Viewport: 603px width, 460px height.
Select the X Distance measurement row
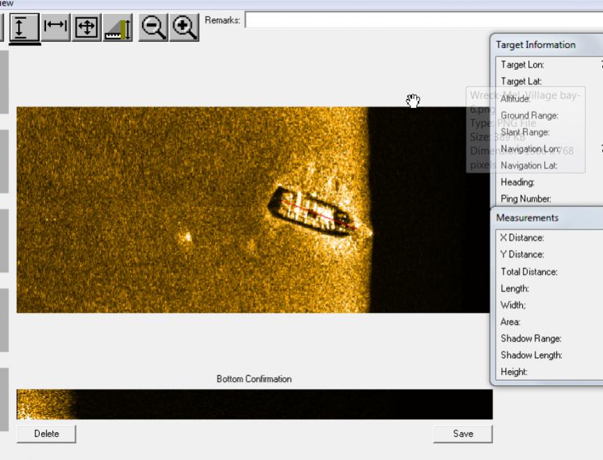point(522,238)
